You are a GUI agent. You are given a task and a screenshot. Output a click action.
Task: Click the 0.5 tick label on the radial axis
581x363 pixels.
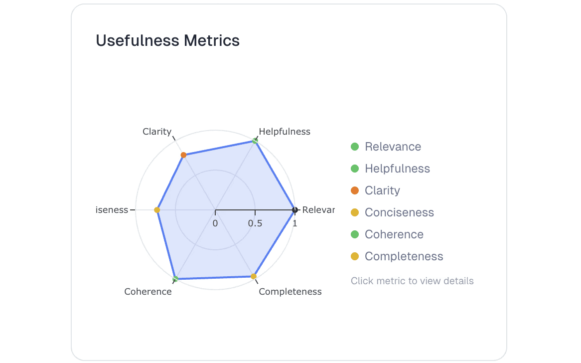255,223
